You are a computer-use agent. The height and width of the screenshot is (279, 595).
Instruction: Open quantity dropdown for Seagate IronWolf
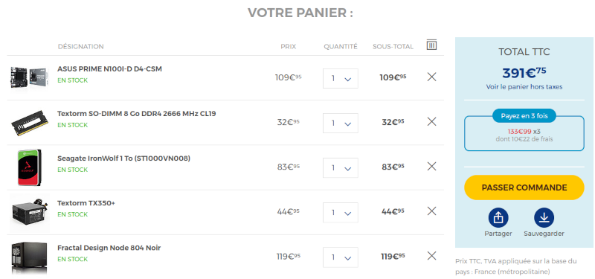click(x=341, y=168)
